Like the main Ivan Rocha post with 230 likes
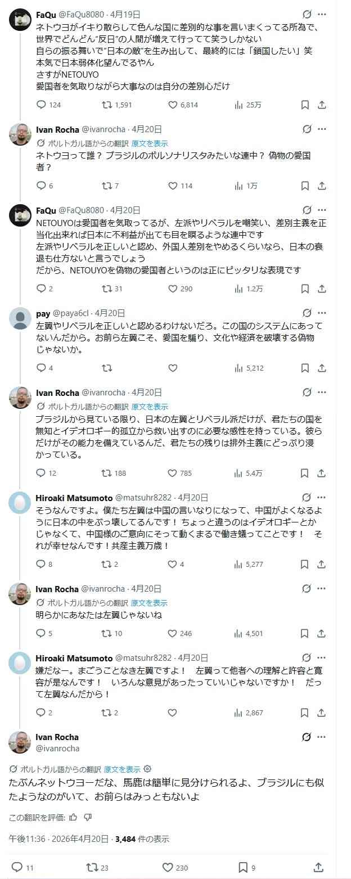This screenshot has width=351, height=879. [x=168, y=867]
